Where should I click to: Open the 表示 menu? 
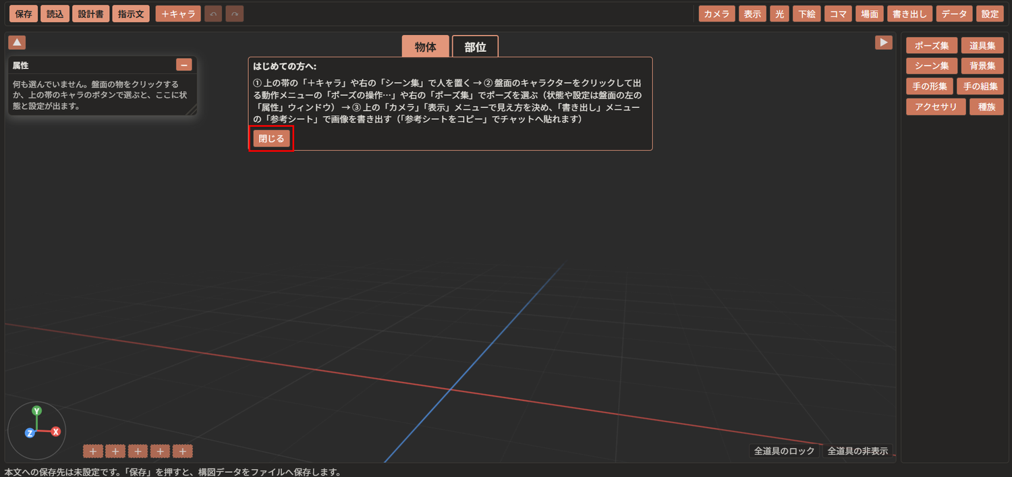(x=753, y=13)
